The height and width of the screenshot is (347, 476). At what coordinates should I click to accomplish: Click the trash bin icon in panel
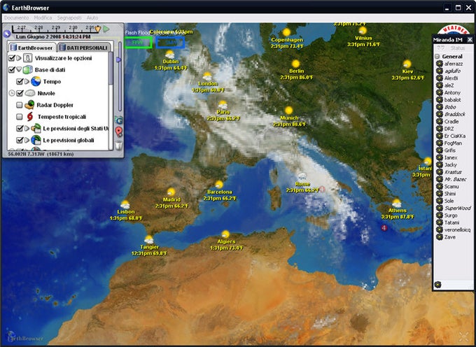tap(119, 146)
